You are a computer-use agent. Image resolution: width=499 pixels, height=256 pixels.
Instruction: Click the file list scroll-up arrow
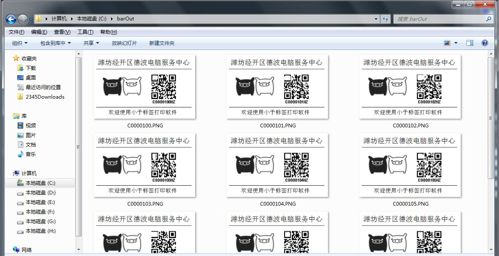click(491, 53)
